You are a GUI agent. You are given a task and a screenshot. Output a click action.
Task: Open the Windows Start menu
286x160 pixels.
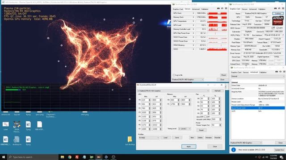[4, 157]
